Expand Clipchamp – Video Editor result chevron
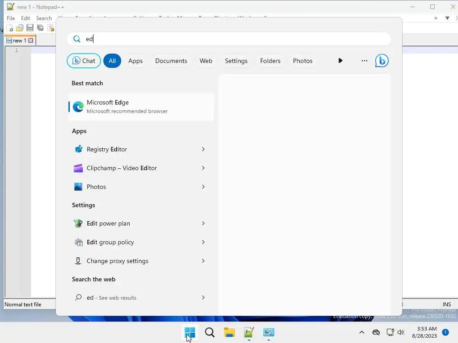The height and width of the screenshot is (343, 458). coord(204,168)
